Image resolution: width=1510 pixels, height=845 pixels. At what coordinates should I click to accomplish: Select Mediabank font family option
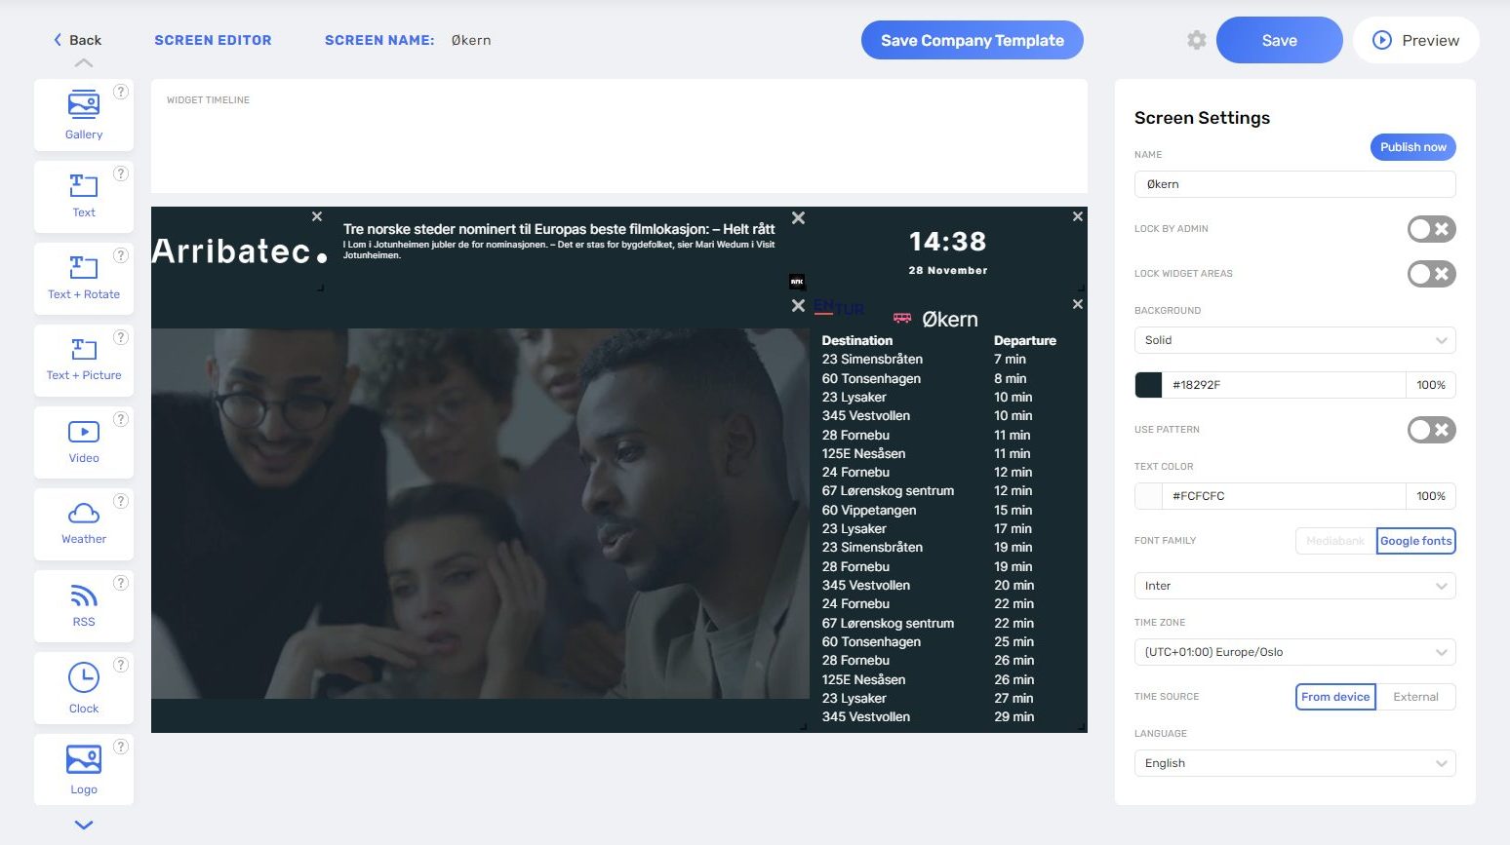click(1335, 541)
